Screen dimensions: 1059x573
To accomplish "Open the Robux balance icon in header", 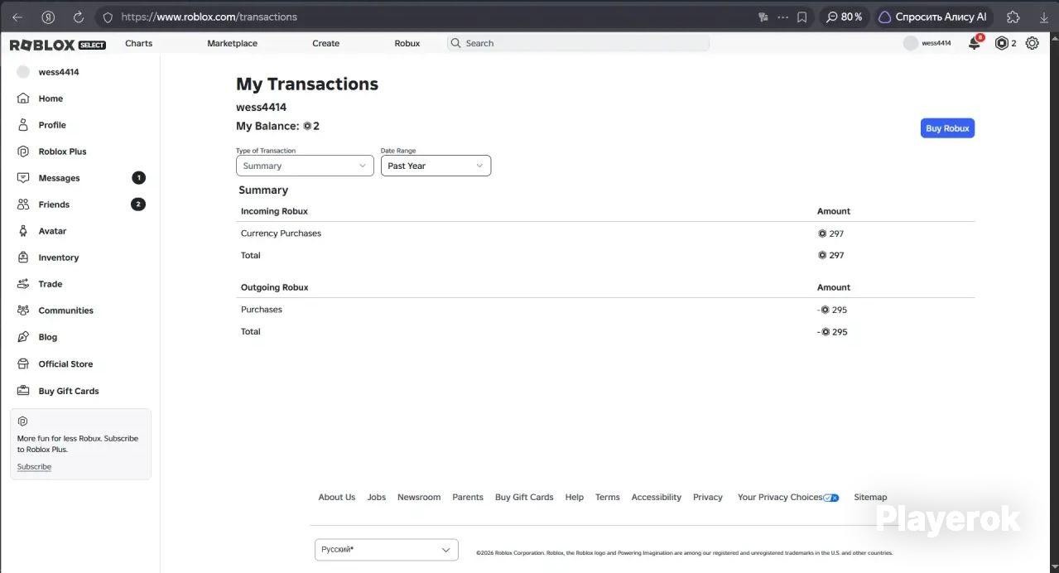I will 1002,43.
